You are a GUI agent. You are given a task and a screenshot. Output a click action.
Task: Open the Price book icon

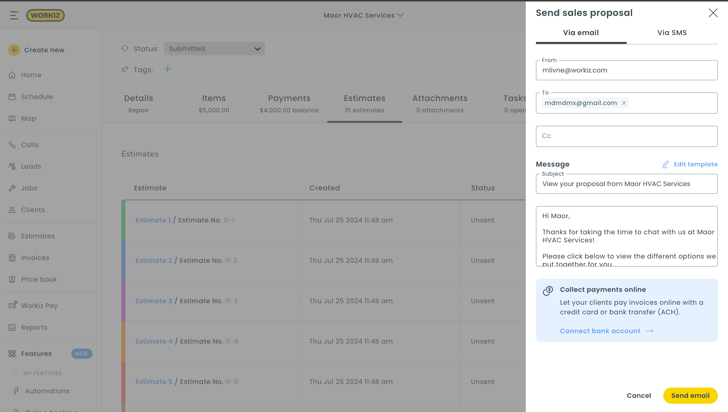[x=12, y=279]
